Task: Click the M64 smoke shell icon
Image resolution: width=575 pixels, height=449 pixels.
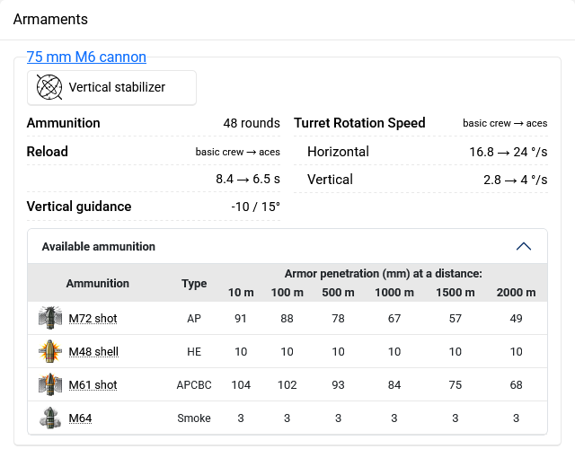Action: (49, 418)
